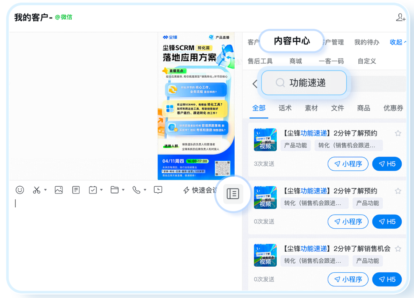Click the send image icon
This screenshot has width=414, height=298.
(x=59, y=190)
